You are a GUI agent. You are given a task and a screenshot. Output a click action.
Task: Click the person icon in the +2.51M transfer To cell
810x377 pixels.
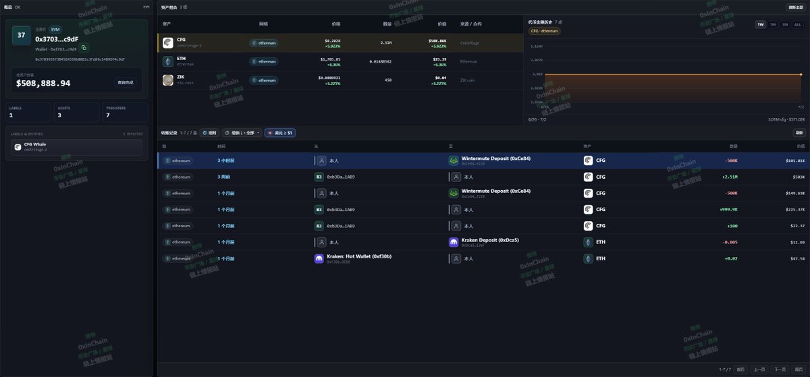(456, 177)
